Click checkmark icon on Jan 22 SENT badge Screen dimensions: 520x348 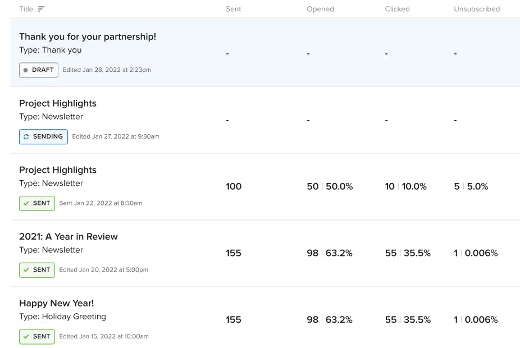click(x=26, y=204)
